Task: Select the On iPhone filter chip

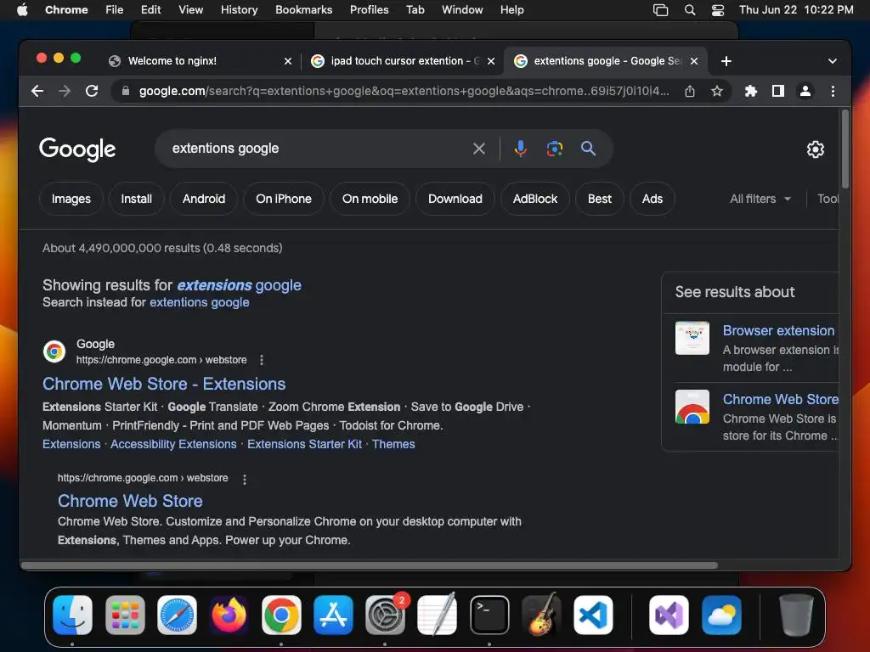Action: point(284,199)
